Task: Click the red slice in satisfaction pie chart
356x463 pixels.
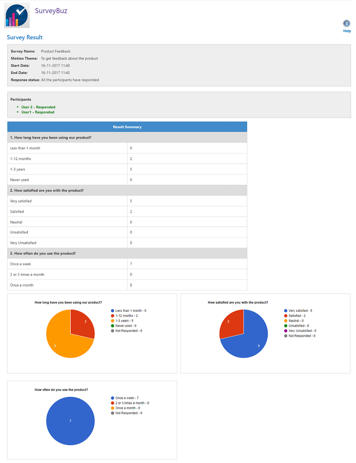Action: (x=232, y=324)
